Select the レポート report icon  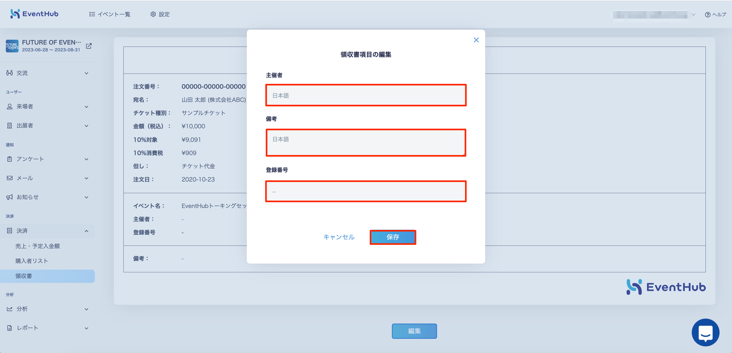[x=9, y=328]
